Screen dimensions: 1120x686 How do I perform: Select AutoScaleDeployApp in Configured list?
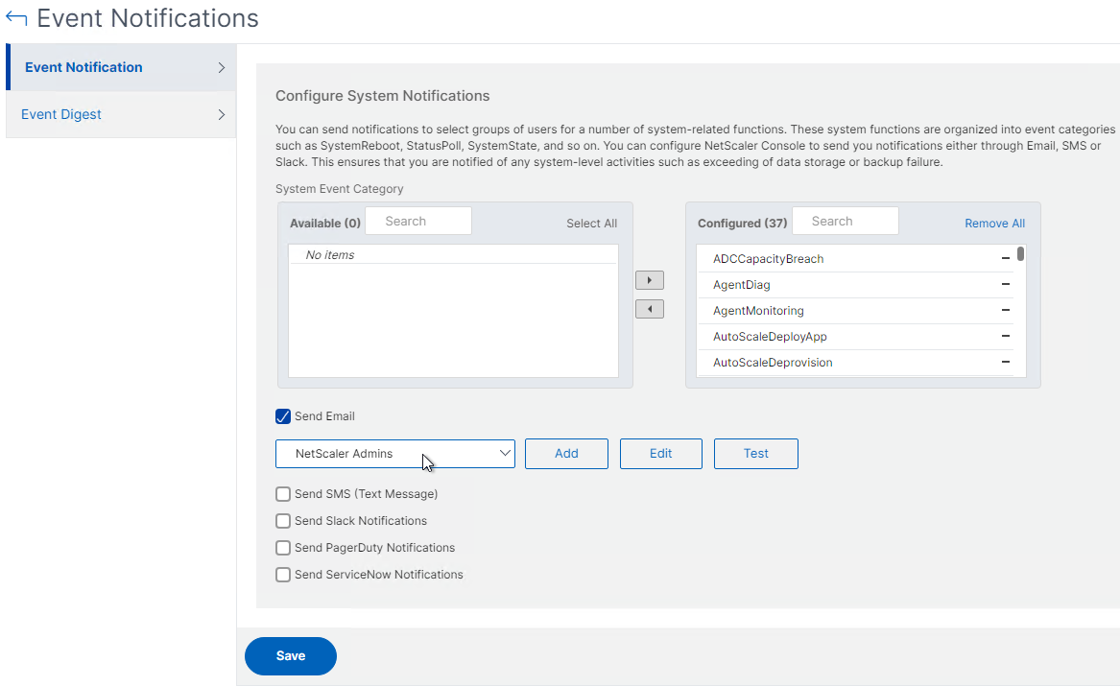[x=856, y=336]
